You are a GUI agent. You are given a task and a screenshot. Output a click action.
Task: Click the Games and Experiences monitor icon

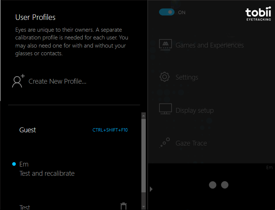click(x=165, y=45)
